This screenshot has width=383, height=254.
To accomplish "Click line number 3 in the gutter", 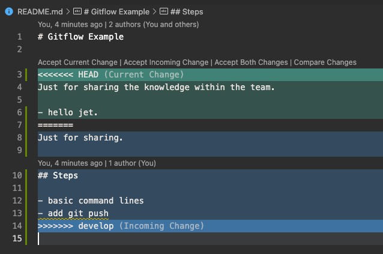I will pos(19,74).
